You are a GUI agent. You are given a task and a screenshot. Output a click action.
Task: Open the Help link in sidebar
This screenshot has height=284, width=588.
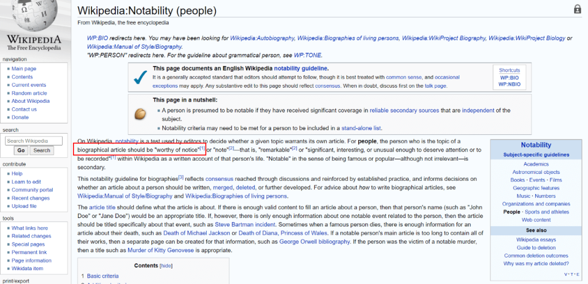point(17,173)
